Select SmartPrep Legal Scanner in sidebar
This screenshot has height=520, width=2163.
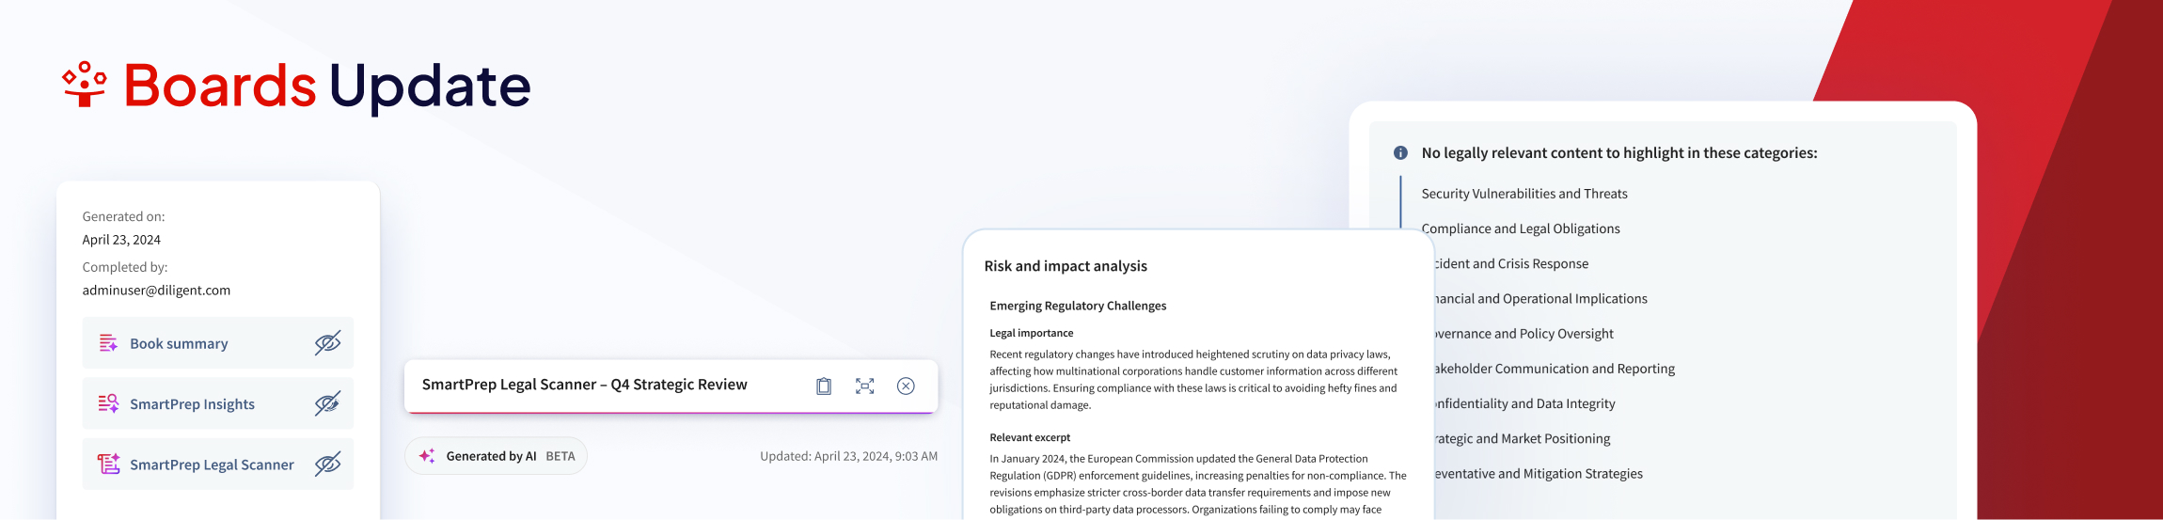point(212,465)
